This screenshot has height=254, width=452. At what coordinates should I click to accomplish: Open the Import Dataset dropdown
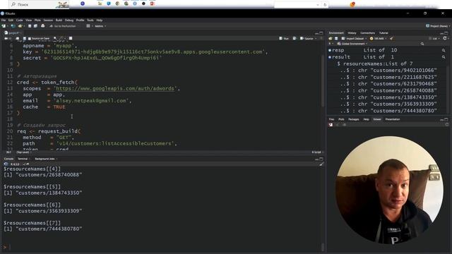(354, 38)
